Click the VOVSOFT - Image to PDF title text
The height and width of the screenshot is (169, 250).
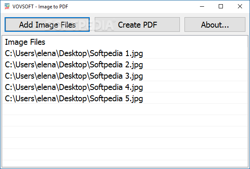40,7
